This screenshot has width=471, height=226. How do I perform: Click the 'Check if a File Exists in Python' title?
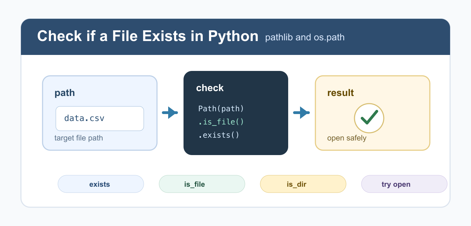[148, 36]
